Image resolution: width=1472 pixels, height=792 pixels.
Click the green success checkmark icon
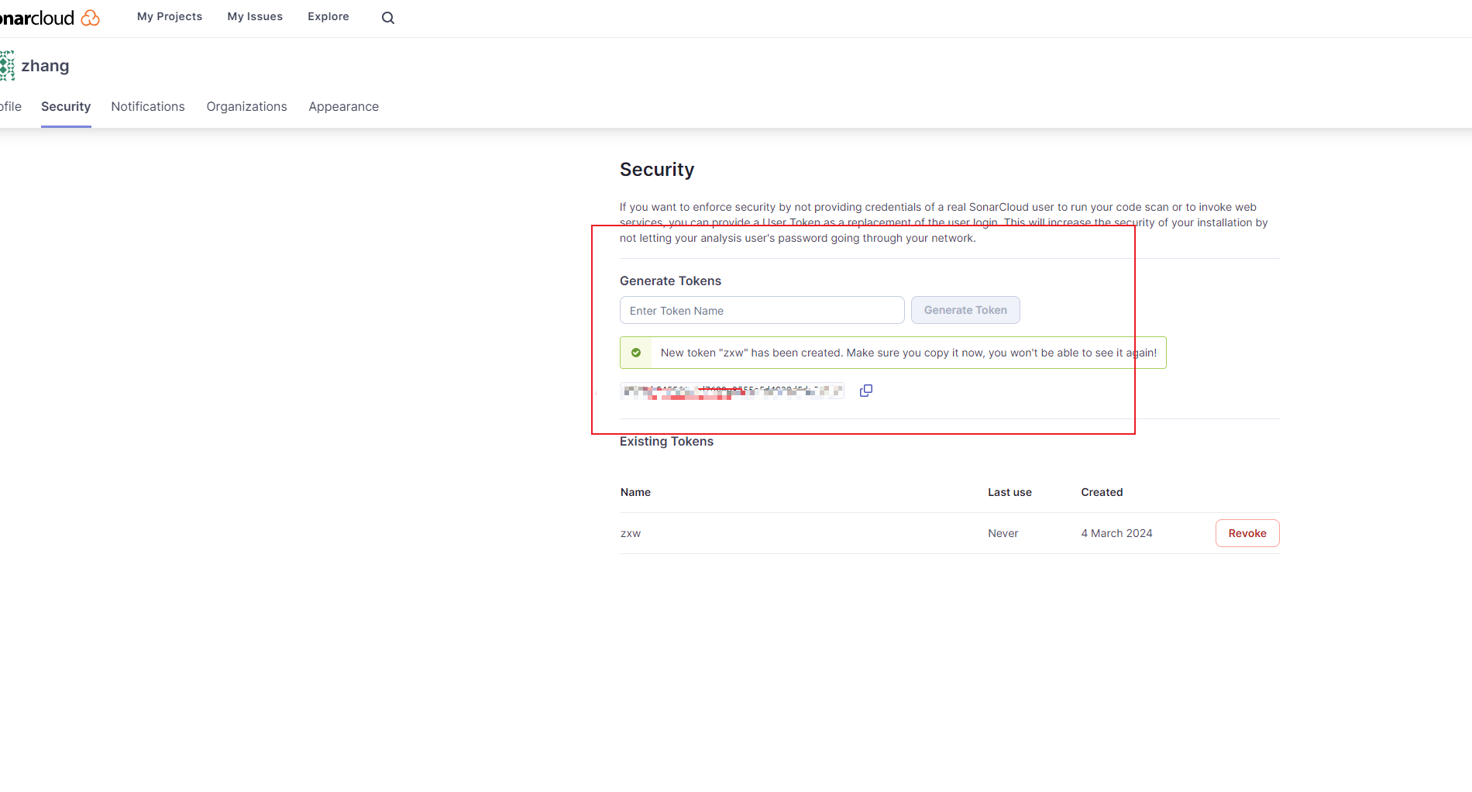(636, 353)
